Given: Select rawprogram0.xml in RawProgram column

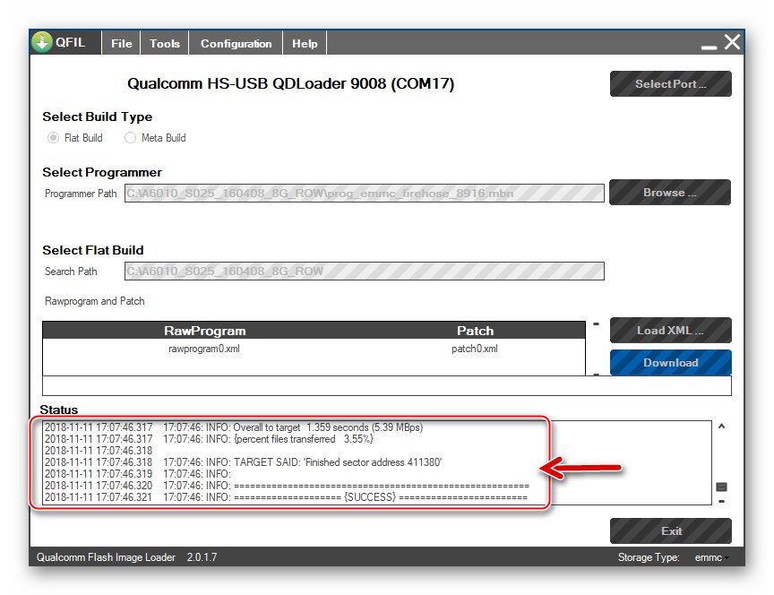Looking at the screenshot, I should 204,349.
